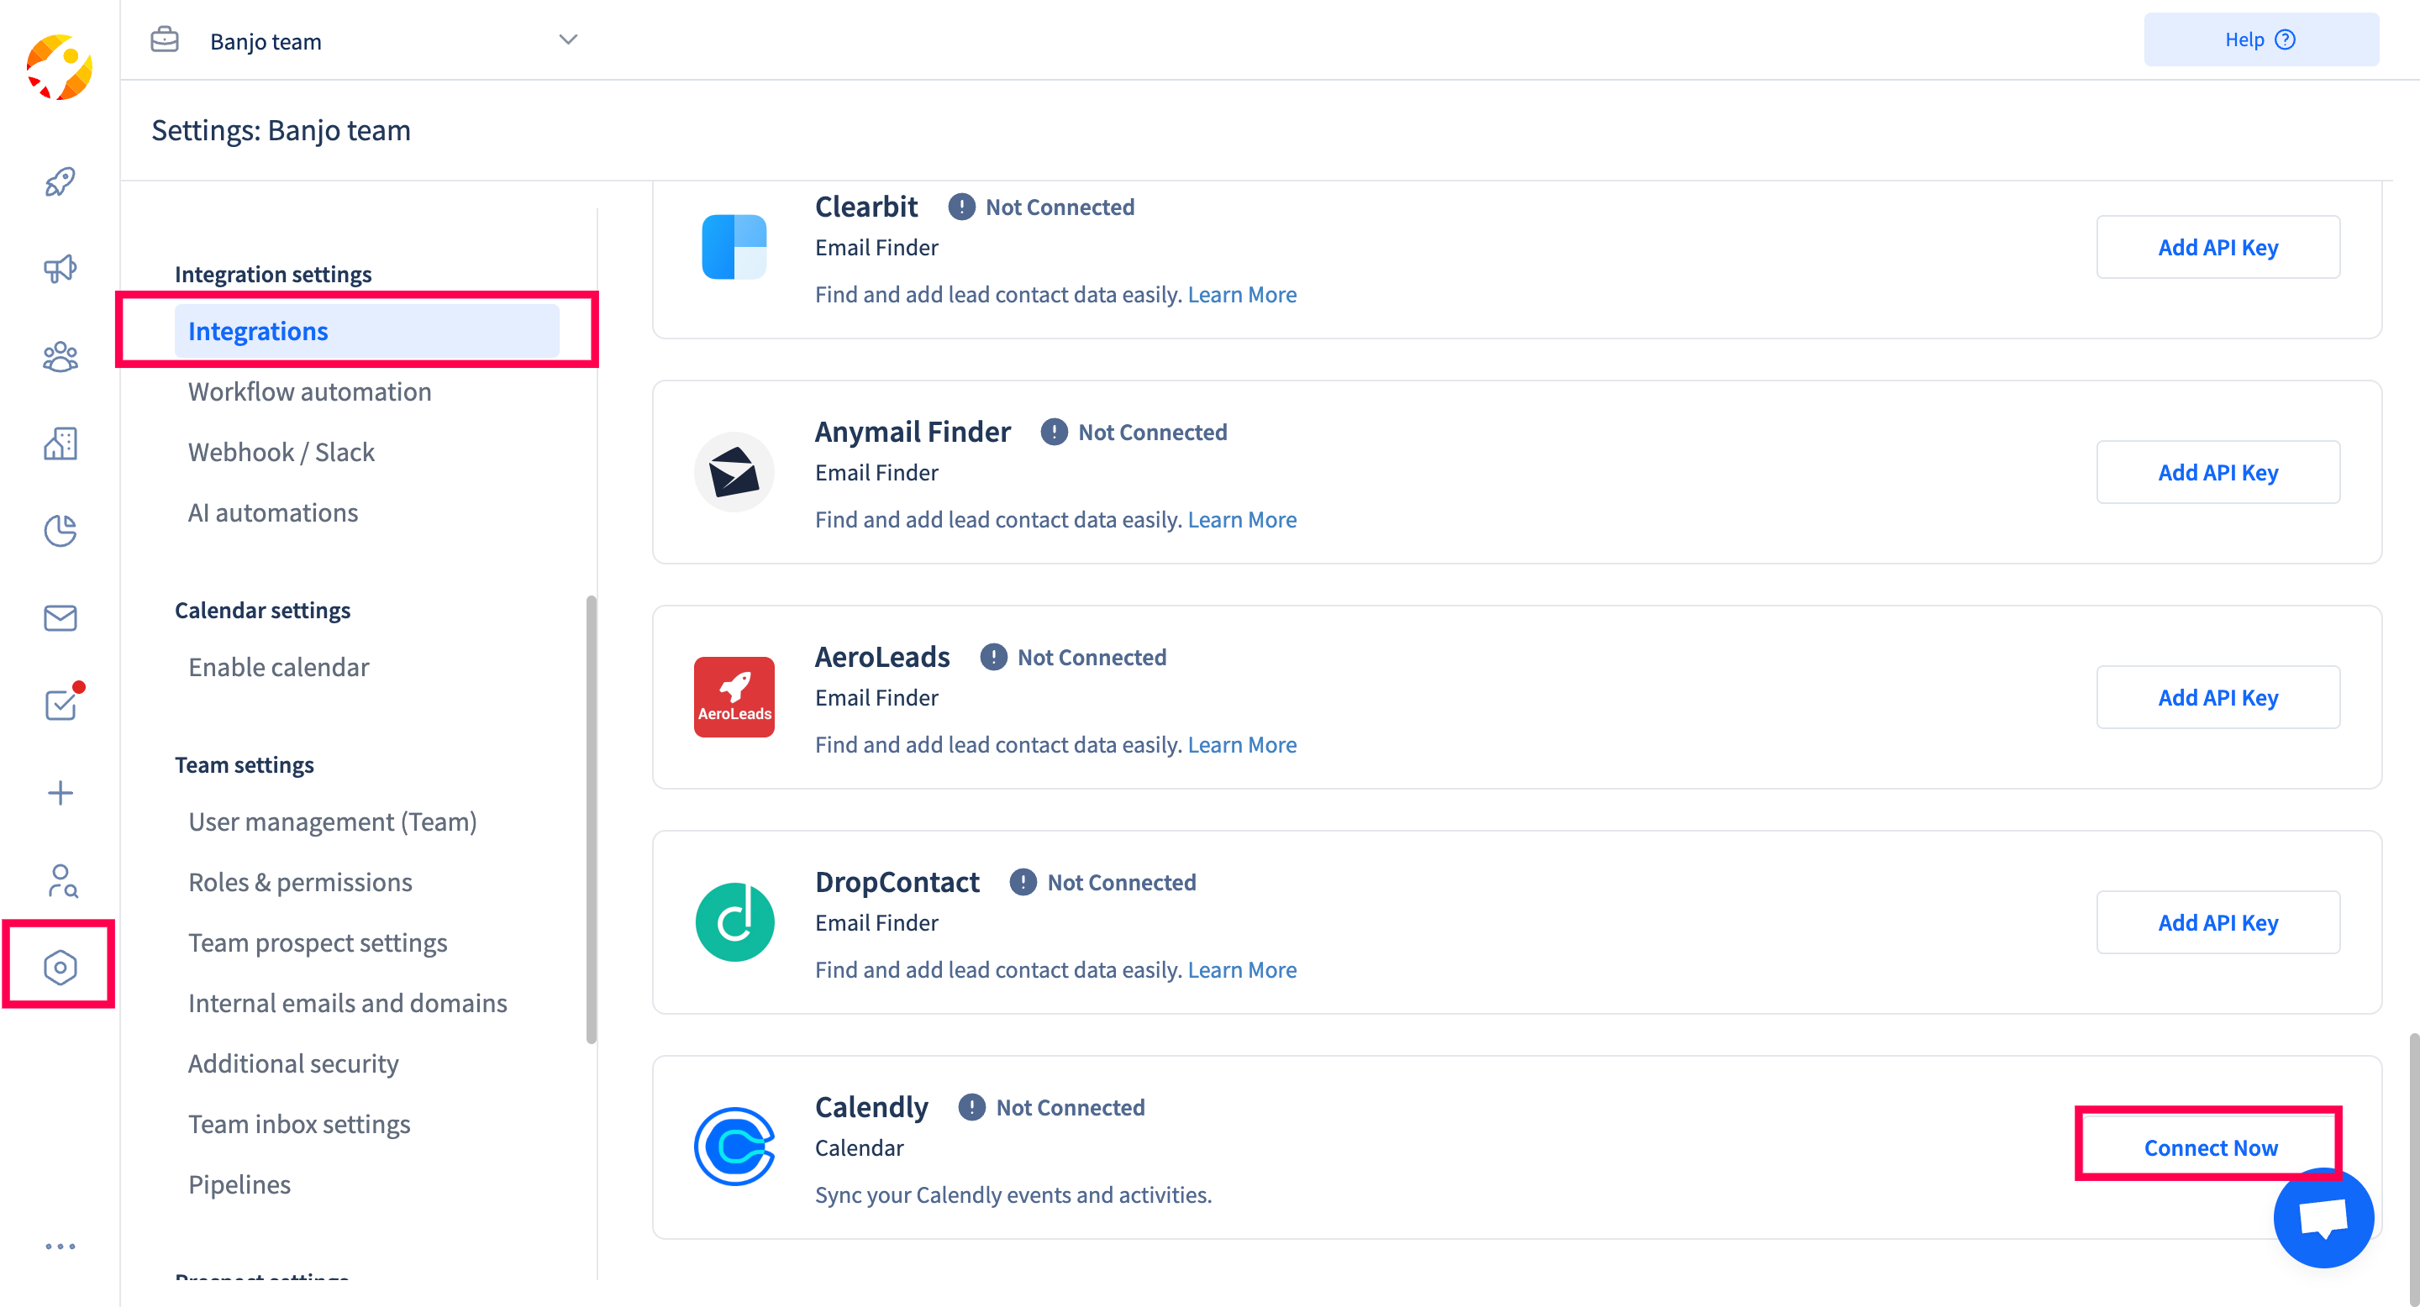
Task: Expand the Banjo team dropdown chevron
Action: coord(567,39)
